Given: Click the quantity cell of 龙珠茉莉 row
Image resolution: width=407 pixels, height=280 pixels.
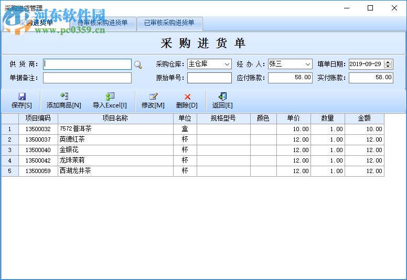Looking at the screenshot, I should (x=328, y=160).
